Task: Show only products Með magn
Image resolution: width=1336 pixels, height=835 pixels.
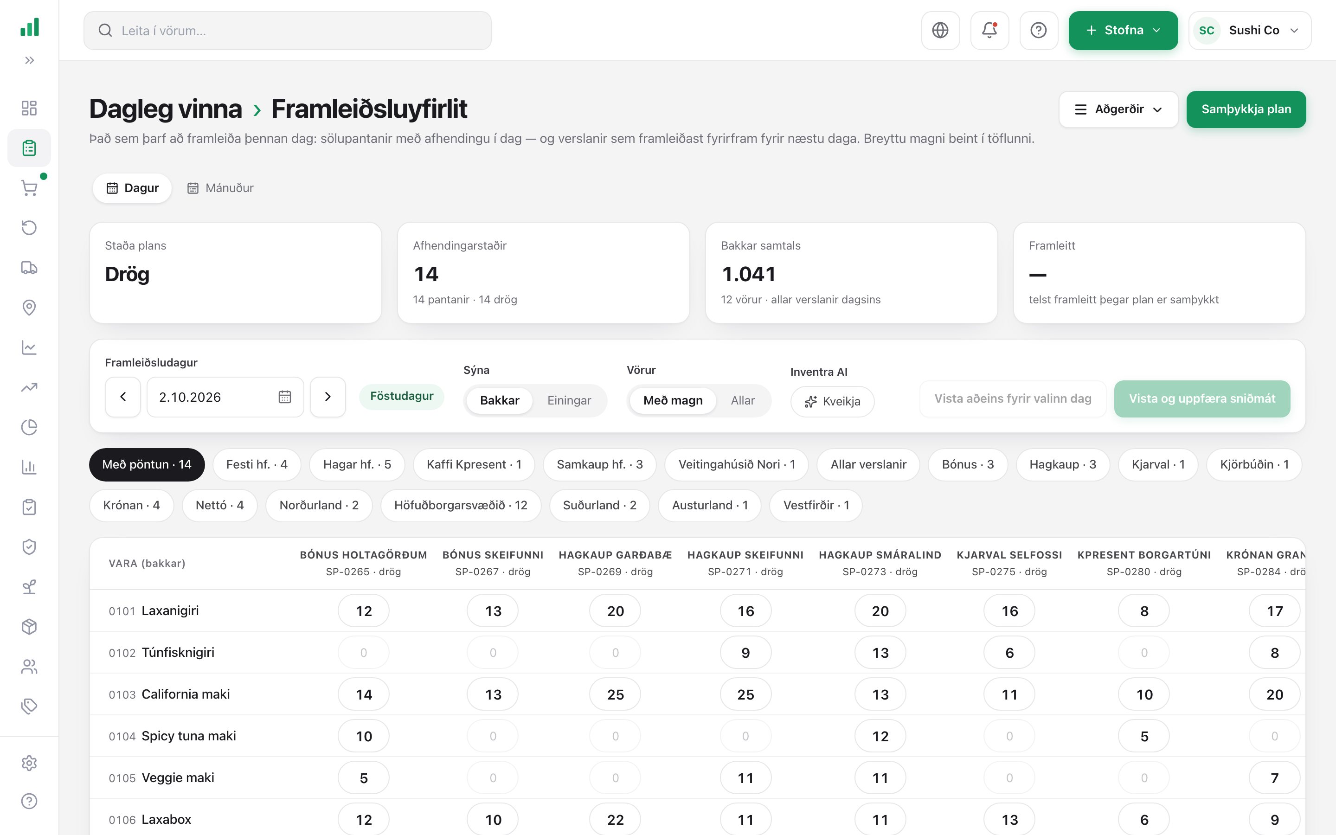Action: point(673,400)
